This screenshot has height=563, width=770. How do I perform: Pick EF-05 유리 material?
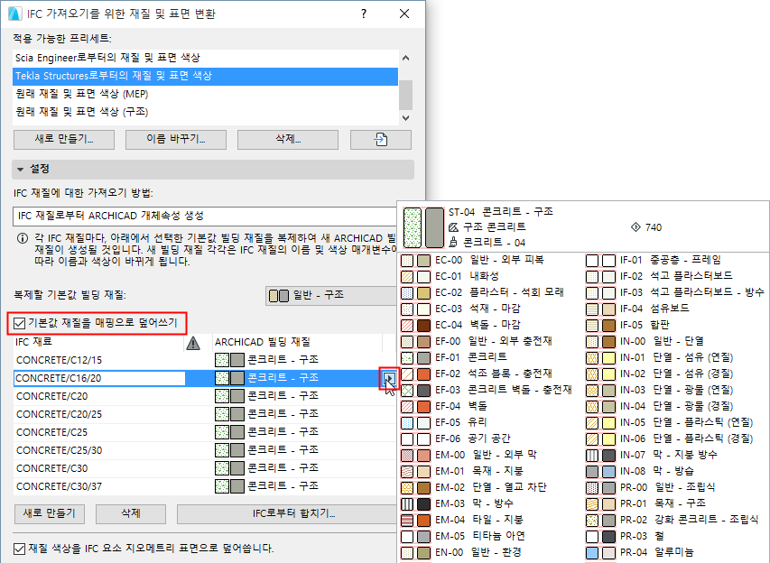click(488, 422)
